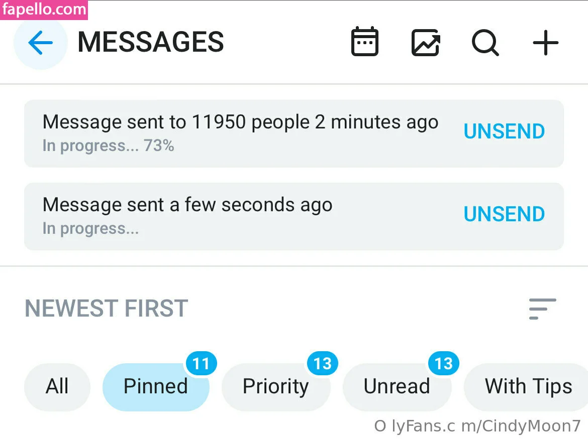Click the fapello.com watermark logo
Screen dimensions: 588x442
click(44, 10)
